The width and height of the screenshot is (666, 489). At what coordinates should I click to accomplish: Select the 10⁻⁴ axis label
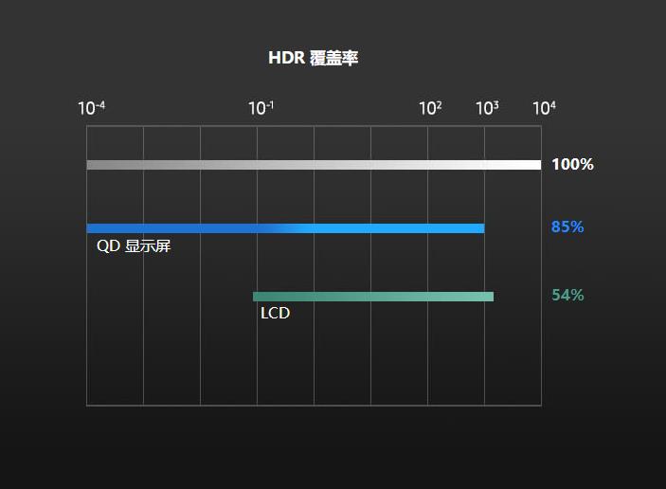91,108
